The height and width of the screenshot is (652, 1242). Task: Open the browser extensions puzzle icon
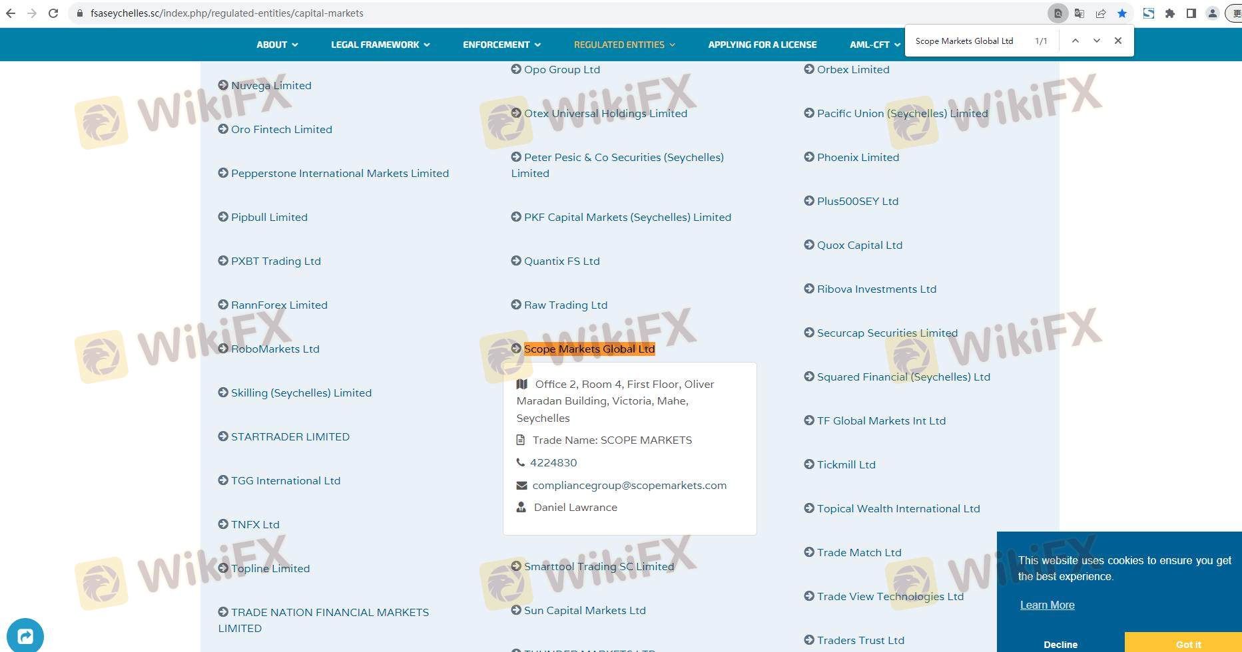pyautogui.click(x=1170, y=13)
